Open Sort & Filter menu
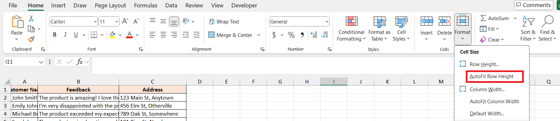 tap(528, 29)
